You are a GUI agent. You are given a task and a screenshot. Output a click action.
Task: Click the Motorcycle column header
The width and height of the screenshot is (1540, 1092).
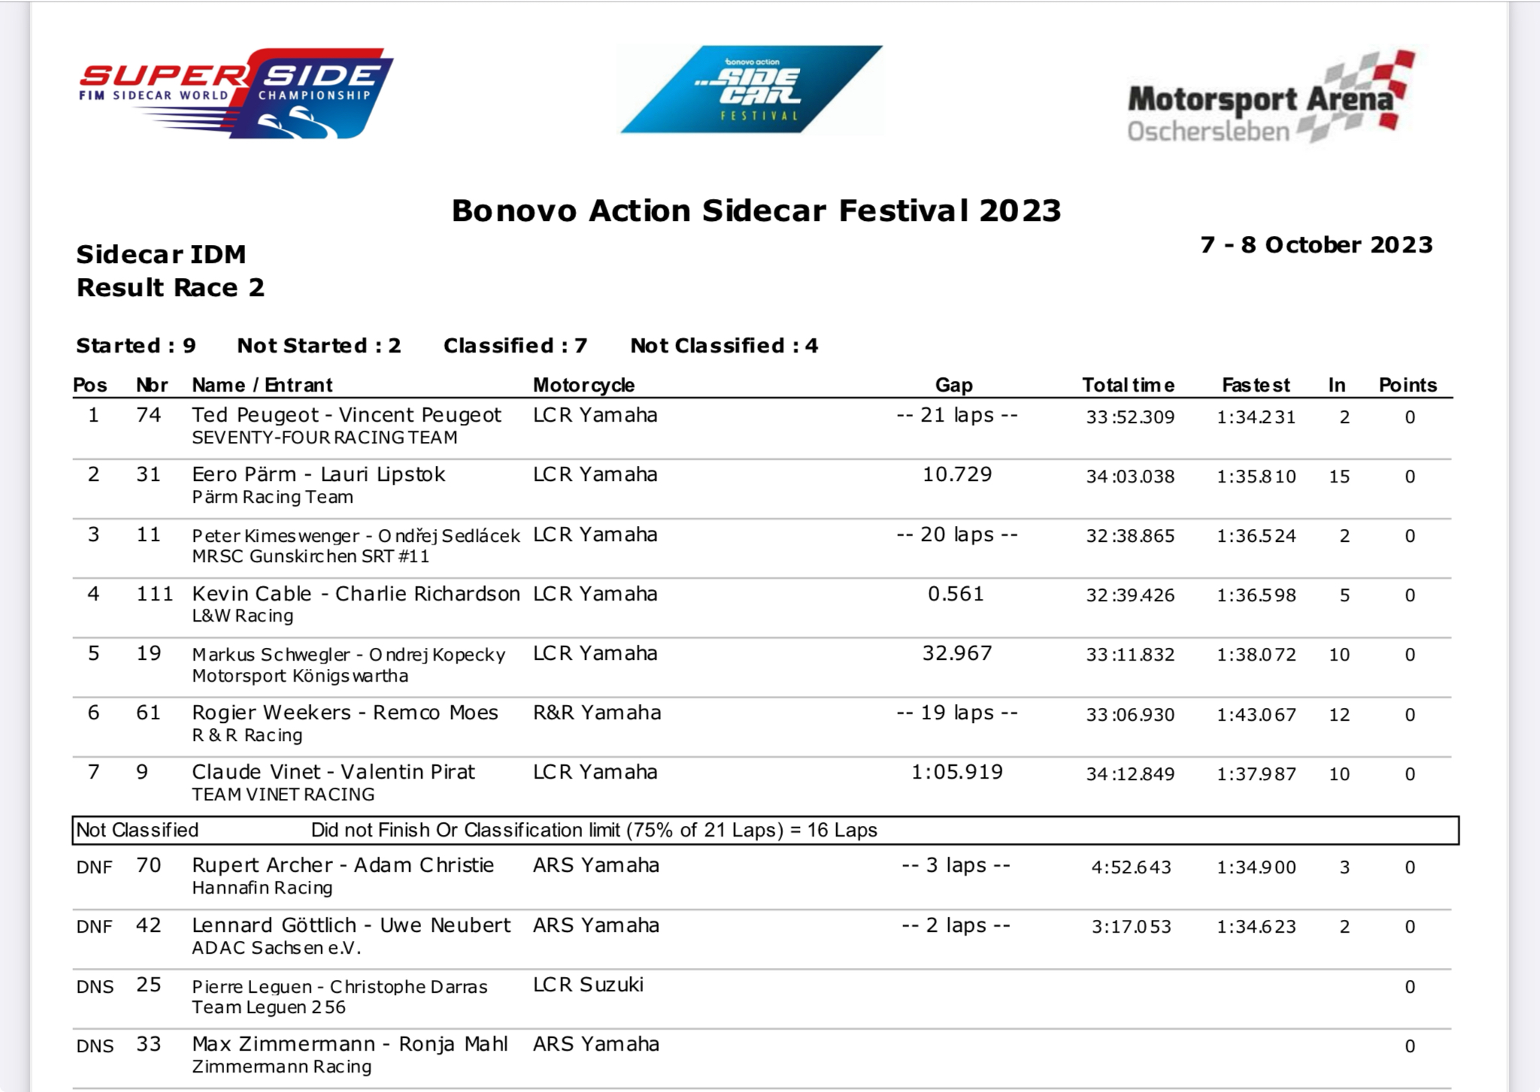coord(584,385)
